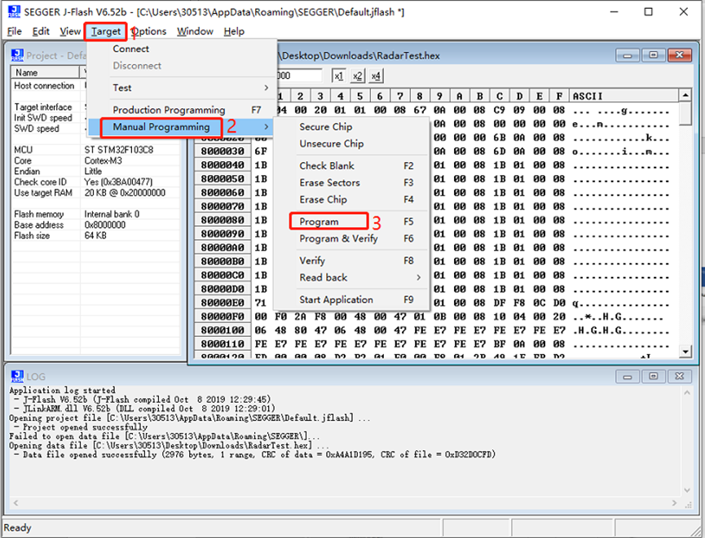Click the Target menu
The width and height of the screenshot is (705, 538).
pos(106,32)
